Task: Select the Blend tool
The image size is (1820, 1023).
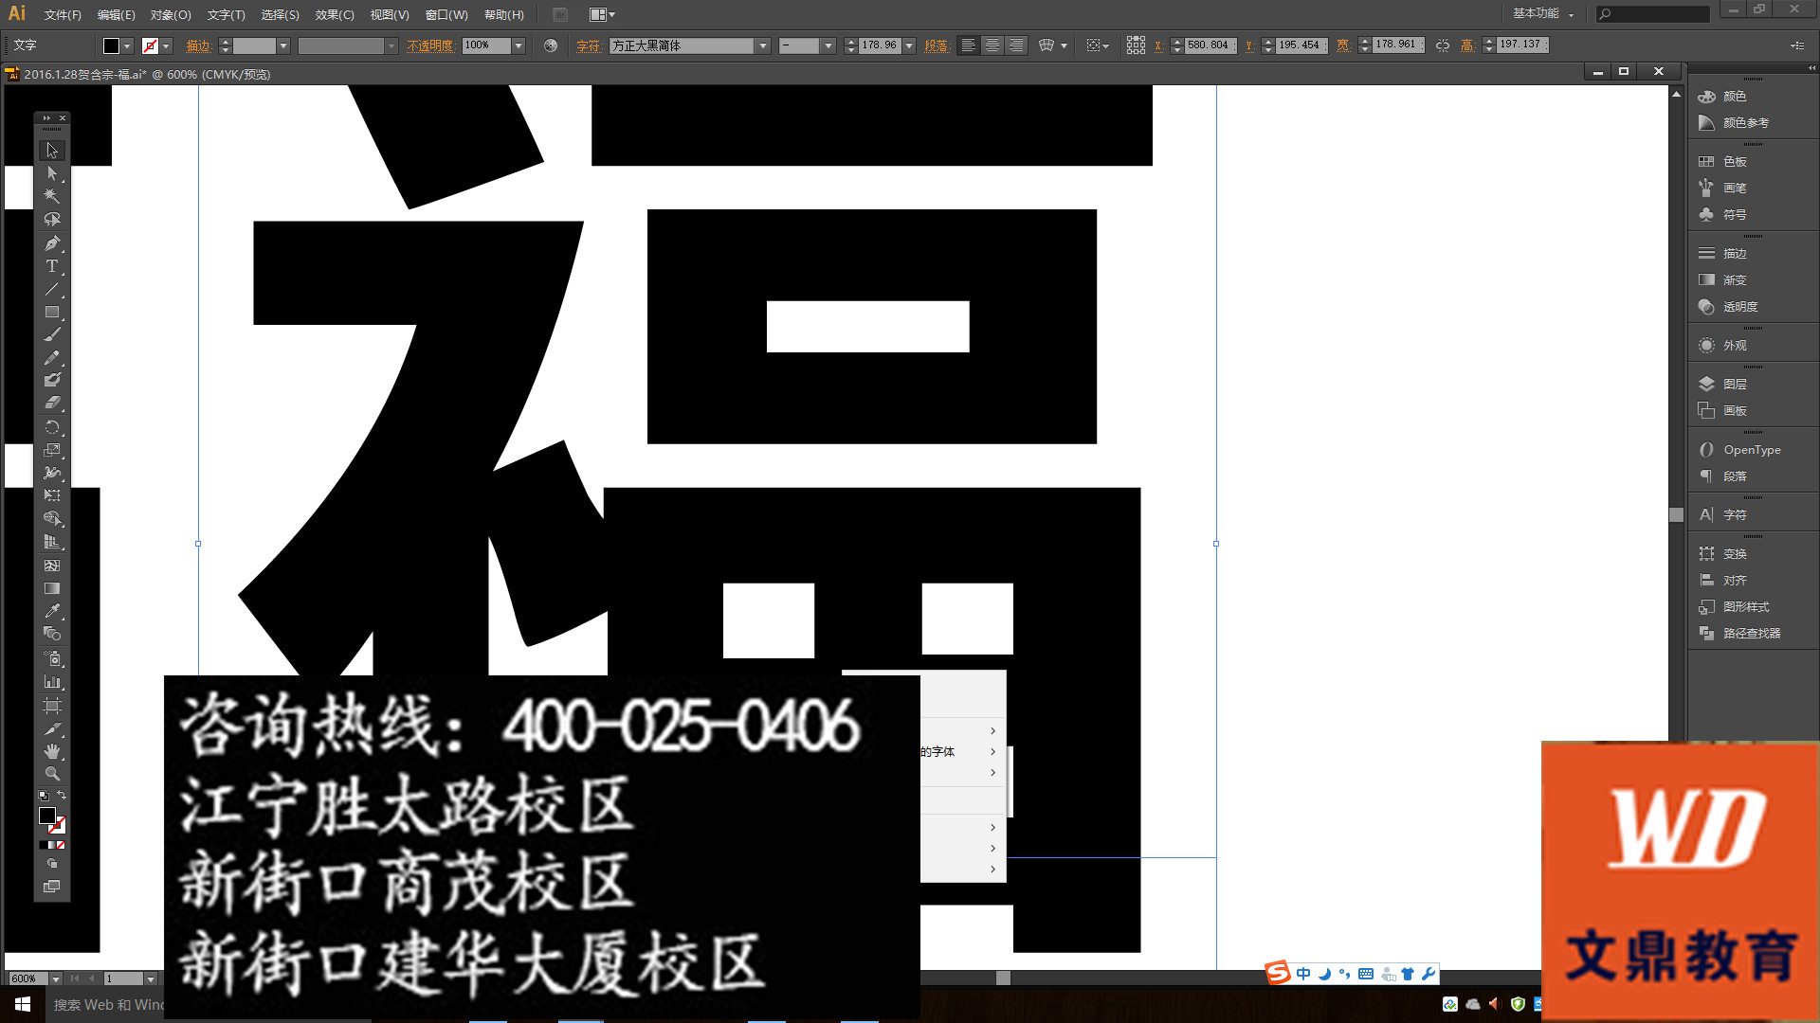Action: (52, 634)
